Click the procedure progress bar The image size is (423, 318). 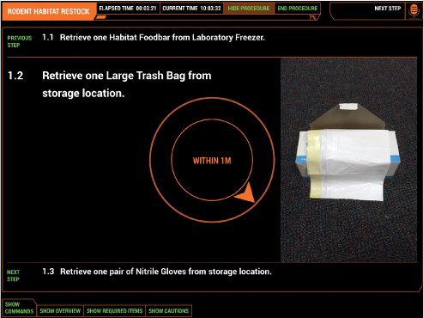click(x=206, y=17)
